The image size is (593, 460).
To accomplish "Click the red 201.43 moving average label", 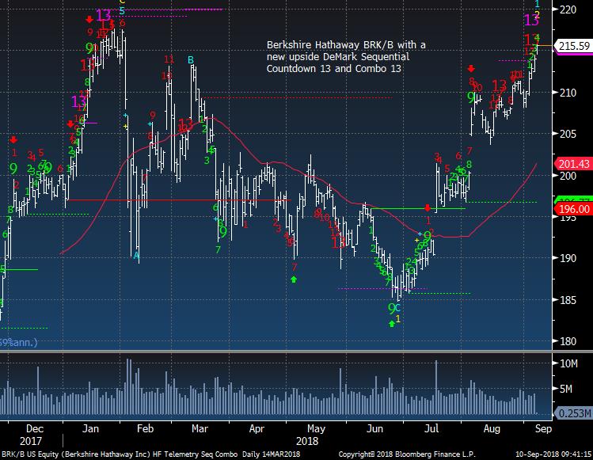I will pos(574,164).
